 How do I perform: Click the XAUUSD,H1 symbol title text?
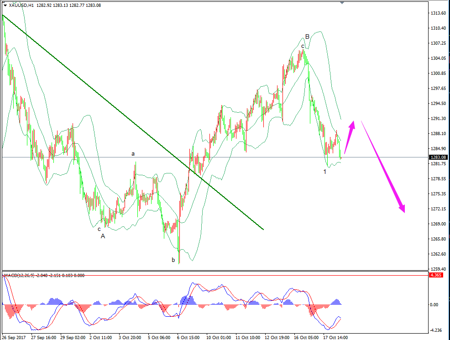point(21,5)
